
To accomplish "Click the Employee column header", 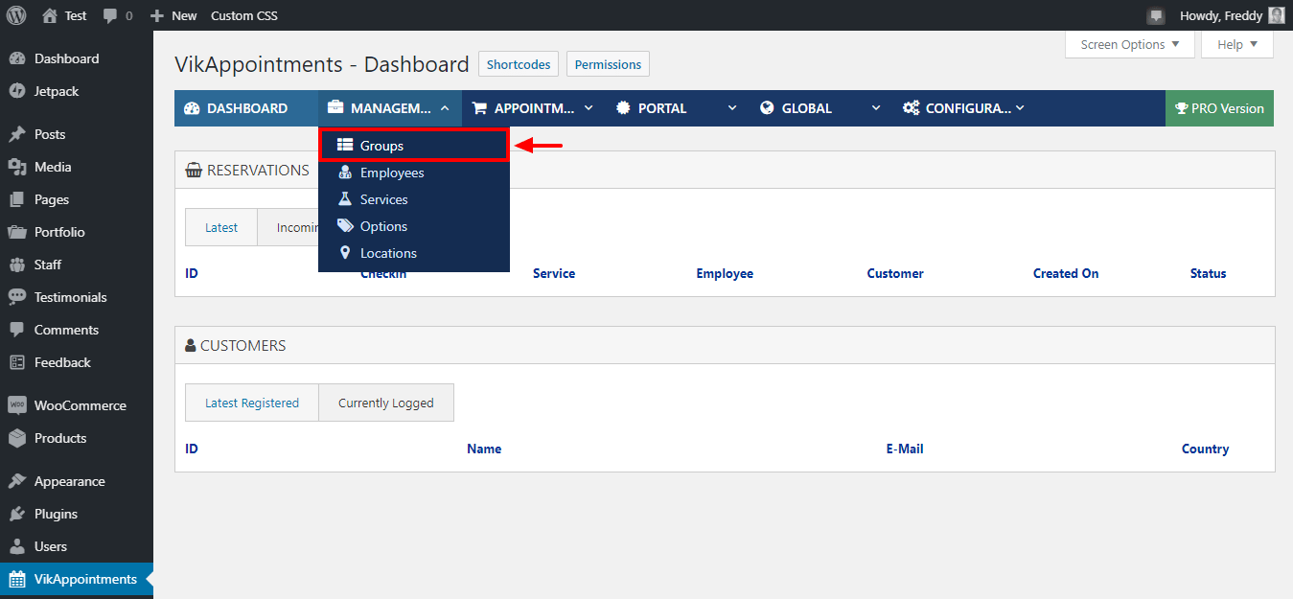I will click(x=725, y=273).
